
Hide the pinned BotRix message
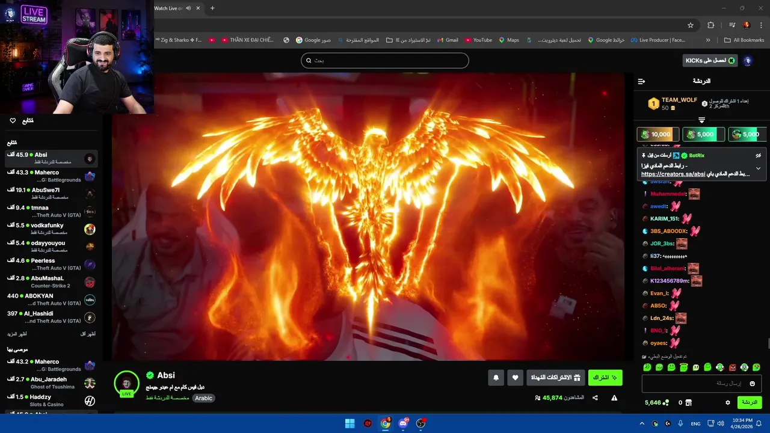[758, 155]
